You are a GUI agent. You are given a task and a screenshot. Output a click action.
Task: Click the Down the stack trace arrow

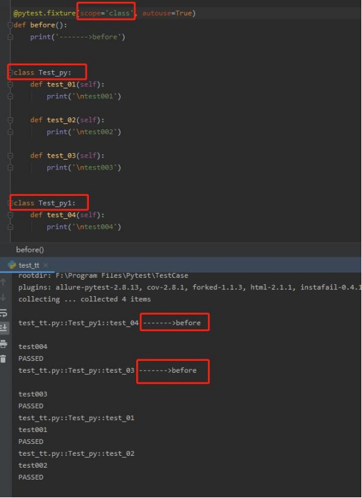(x=3, y=297)
